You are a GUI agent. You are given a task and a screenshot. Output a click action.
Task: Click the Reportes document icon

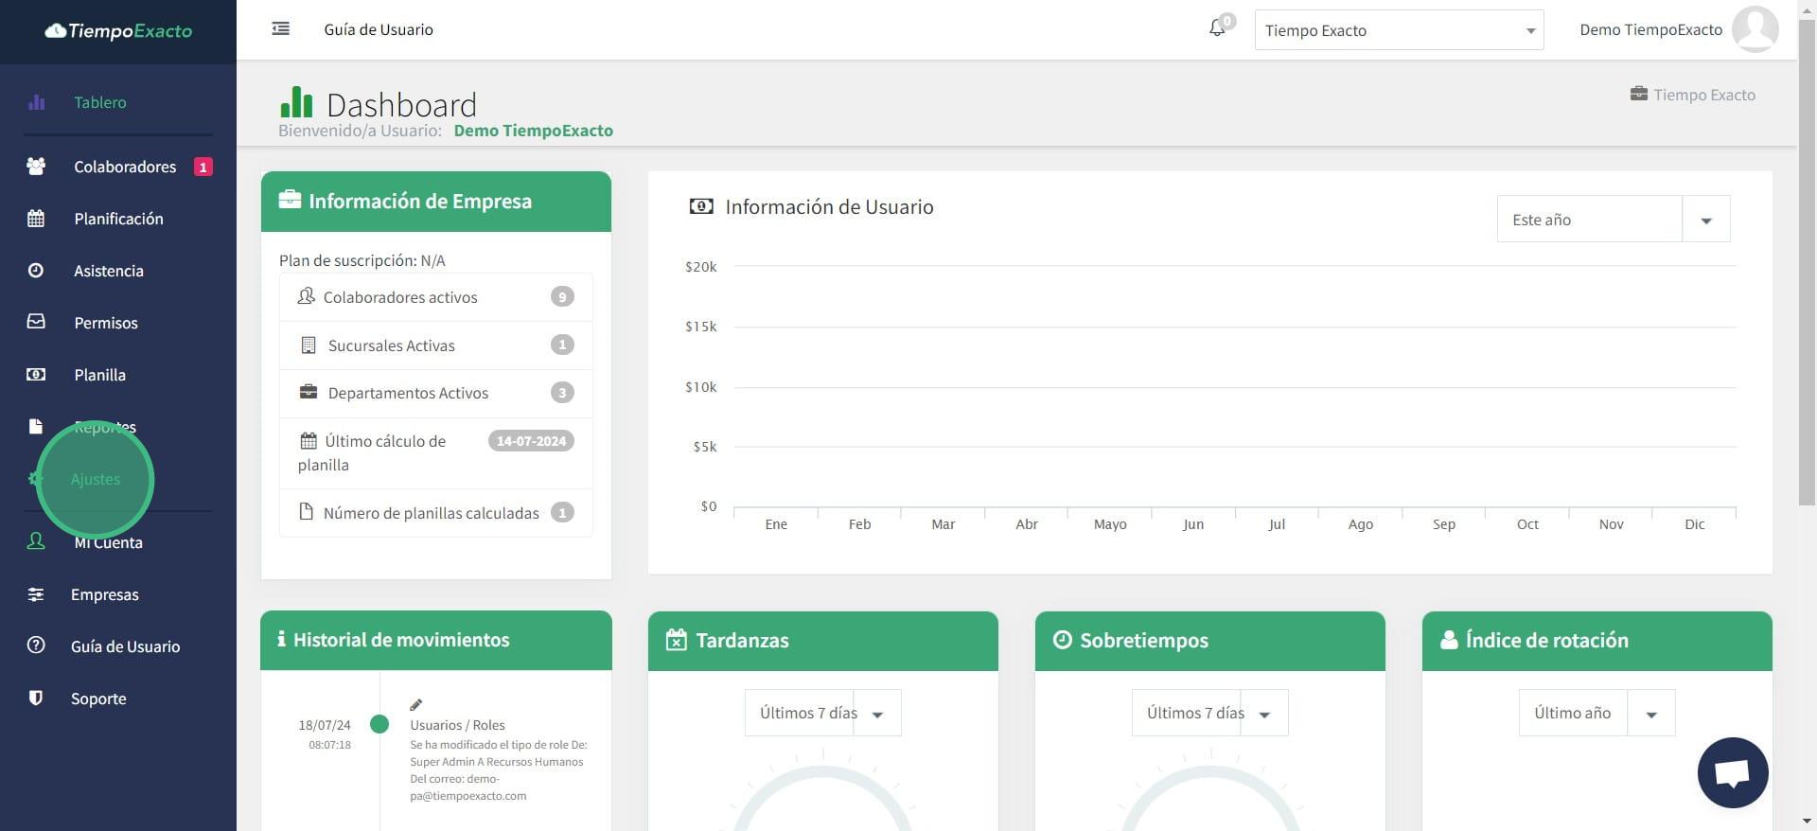coord(36,426)
